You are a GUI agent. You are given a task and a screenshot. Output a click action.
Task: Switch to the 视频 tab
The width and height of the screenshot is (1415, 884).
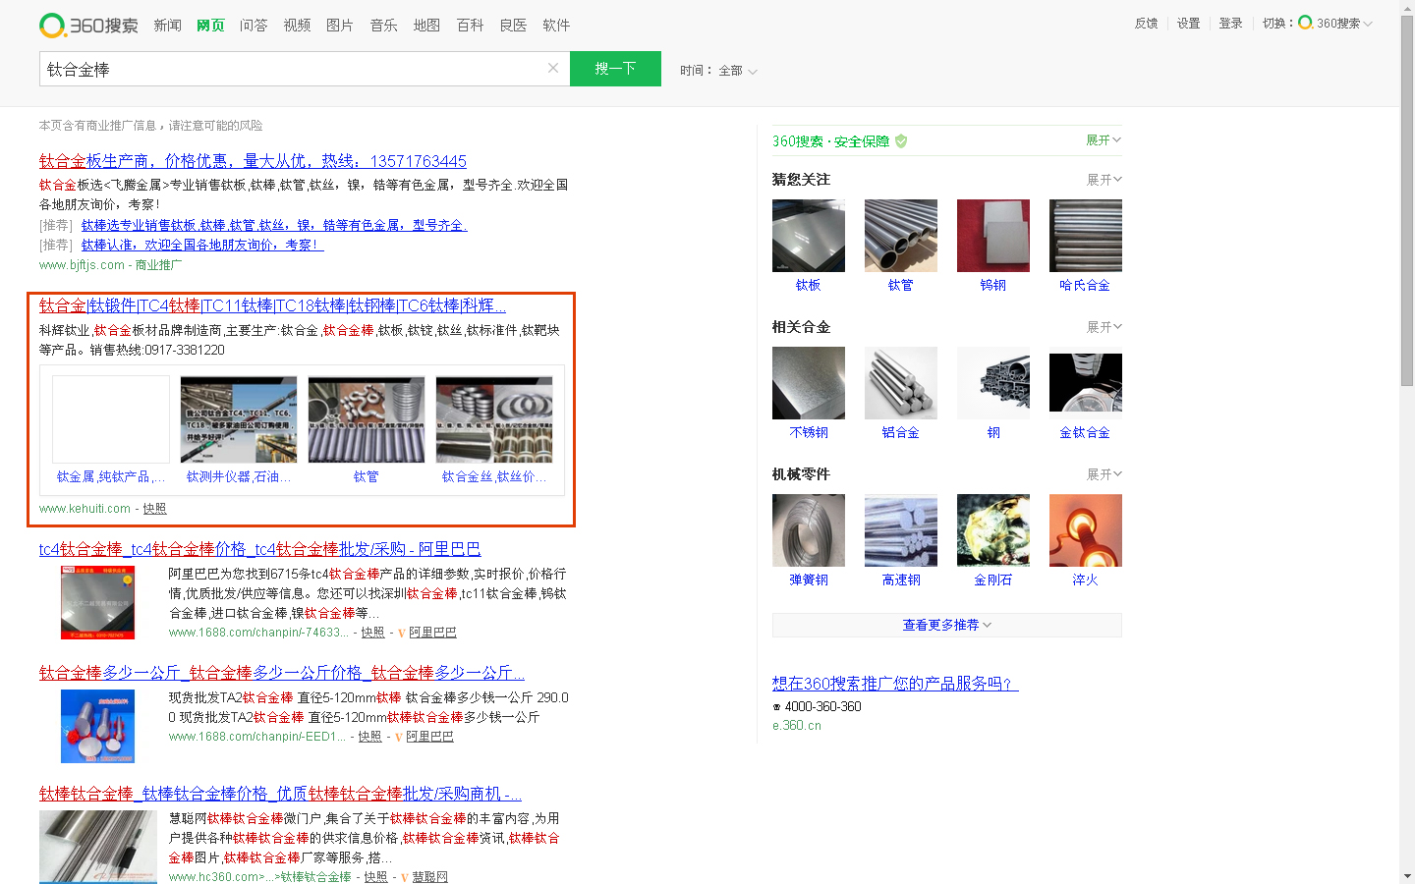click(x=297, y=26)
